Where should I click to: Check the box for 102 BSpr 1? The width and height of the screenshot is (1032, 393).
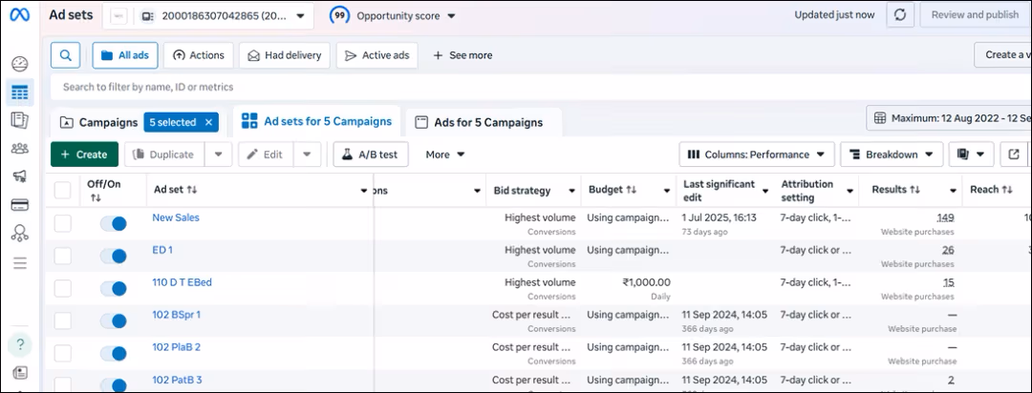[62, 321]
